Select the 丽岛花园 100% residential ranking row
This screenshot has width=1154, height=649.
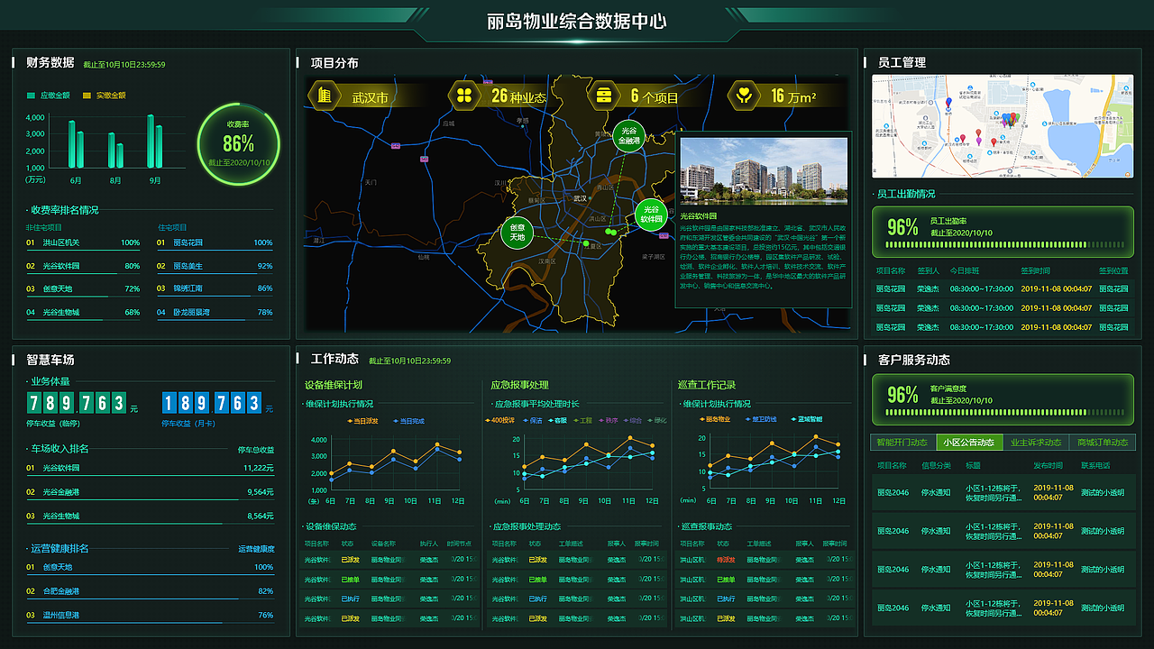[215, 242]
